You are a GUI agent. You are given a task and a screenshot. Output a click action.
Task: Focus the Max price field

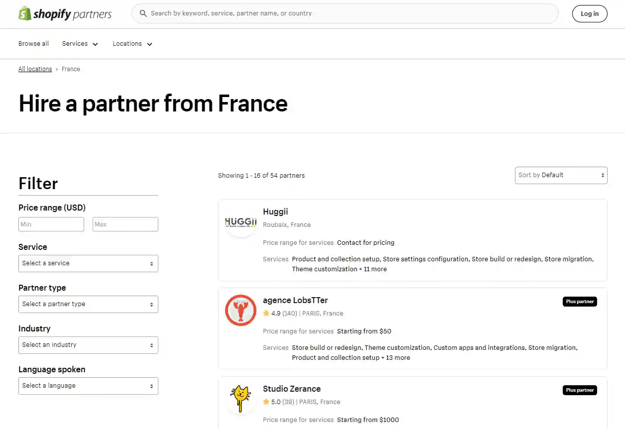[x=125, y=224]
